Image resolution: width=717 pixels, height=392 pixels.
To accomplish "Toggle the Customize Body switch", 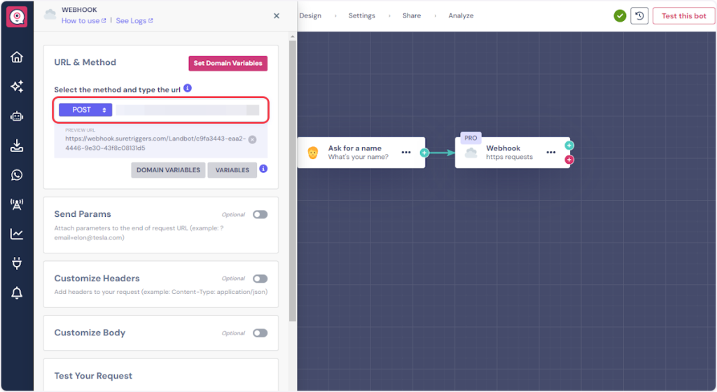I will pos(260,333).
